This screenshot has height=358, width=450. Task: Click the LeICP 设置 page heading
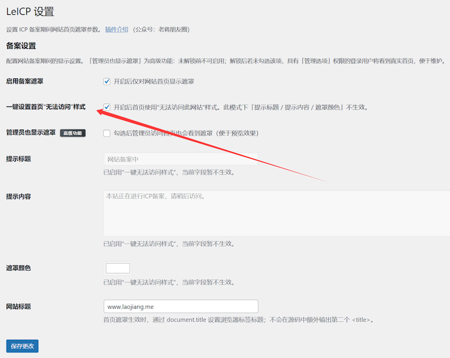click(x=30, y=12)
